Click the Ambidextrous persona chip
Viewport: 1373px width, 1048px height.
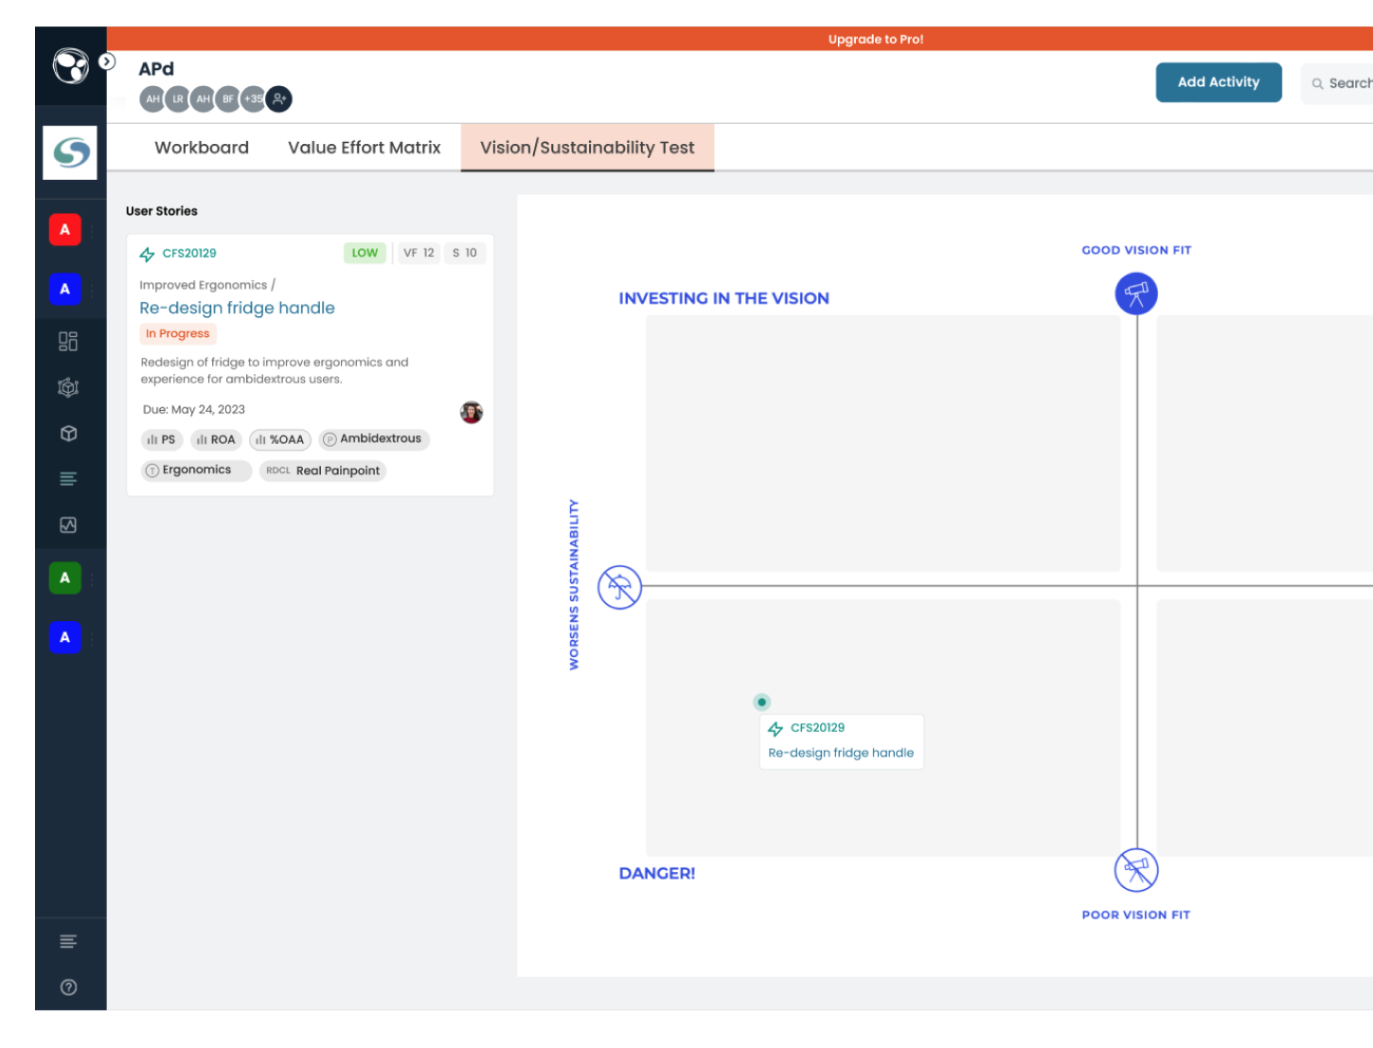pyautogui.click(x=374, y=439)
